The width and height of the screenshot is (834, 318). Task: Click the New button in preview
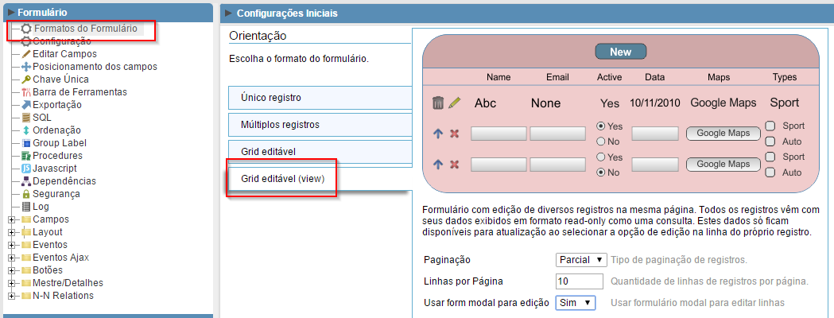(x=620, y=52)
